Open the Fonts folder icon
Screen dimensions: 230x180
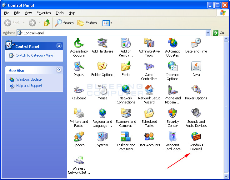[126, 67]
